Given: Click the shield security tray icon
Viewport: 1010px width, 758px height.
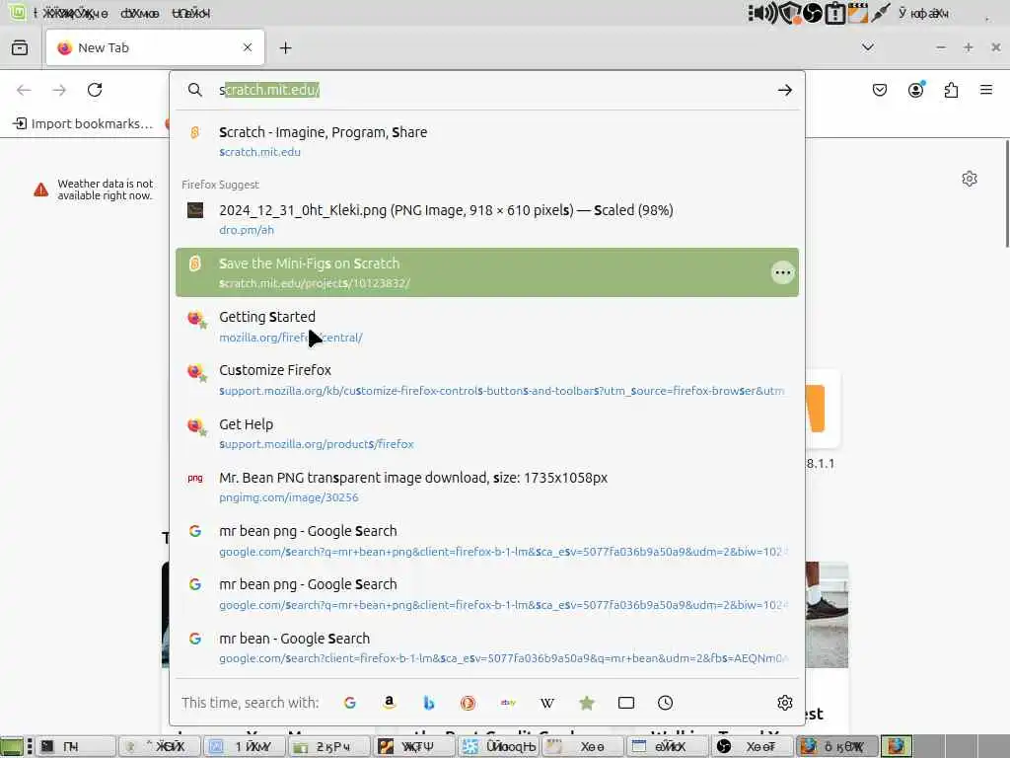Looking at the screenshot, I should point(790,13).
